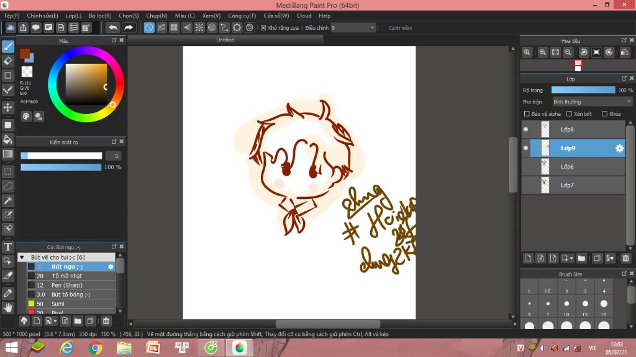Screen dimensions: 636x357
Task: Select the Text tool
Action: pyautogui.click(x=7, y=247)
